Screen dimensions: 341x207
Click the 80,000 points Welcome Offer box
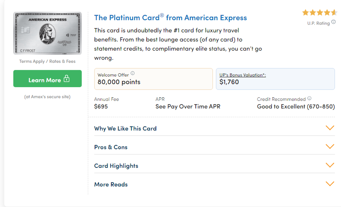(x=153, y=79)
